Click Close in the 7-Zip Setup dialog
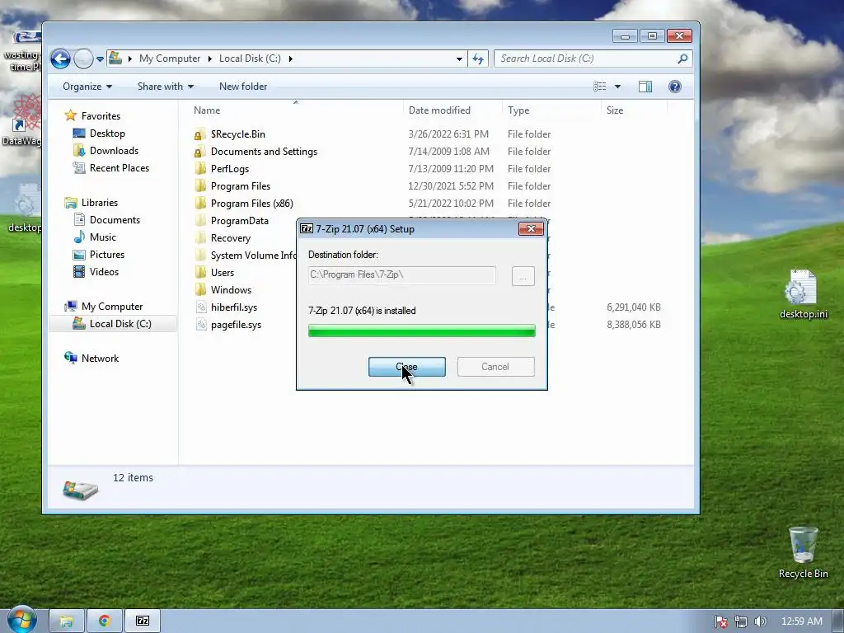This screenshot has height=633, width=844. coord(407,367)
